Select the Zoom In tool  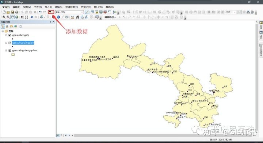(x=4, y=17)
